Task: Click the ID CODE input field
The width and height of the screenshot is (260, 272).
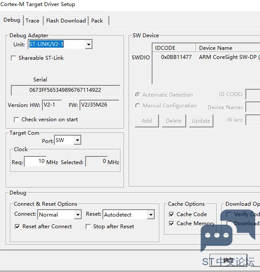Action: (253, 94)
